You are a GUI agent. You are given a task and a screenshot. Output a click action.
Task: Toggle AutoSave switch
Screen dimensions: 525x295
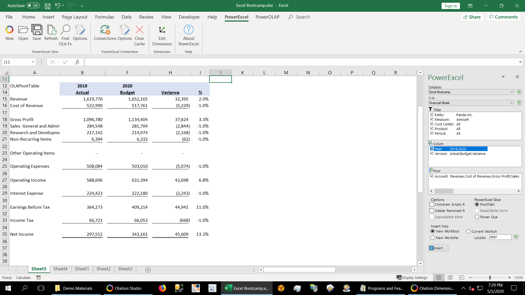[x=33, y=5]
